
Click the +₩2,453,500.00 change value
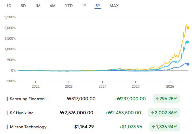123,113
